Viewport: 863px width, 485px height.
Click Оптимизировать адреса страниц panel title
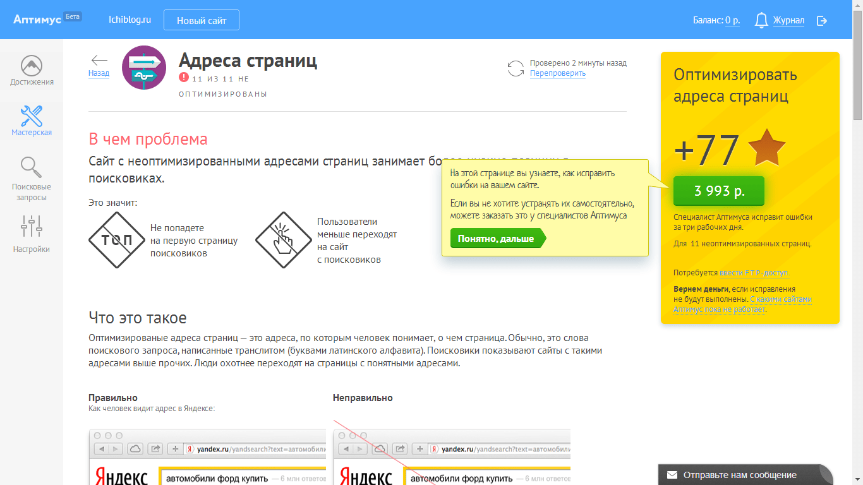coord(735,86)
